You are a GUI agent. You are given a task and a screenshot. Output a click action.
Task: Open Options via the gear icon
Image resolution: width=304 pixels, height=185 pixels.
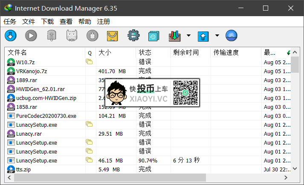point(133,35)
